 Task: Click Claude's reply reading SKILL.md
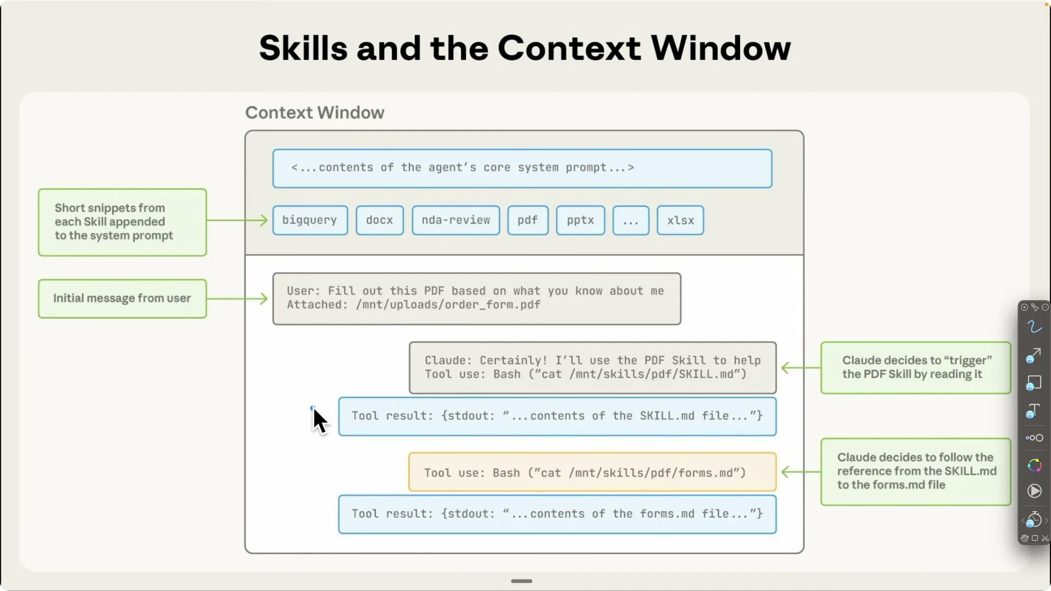[592, 368]
